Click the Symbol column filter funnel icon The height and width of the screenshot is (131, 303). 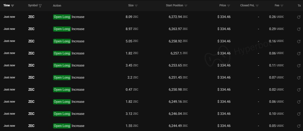[x=40, y=6]
